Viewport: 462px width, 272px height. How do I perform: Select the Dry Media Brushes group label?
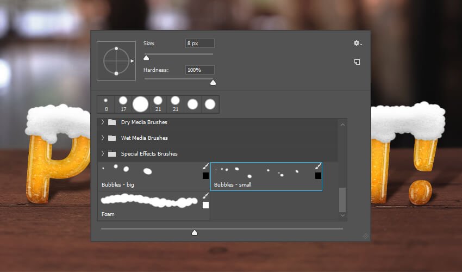click(144, 122)
